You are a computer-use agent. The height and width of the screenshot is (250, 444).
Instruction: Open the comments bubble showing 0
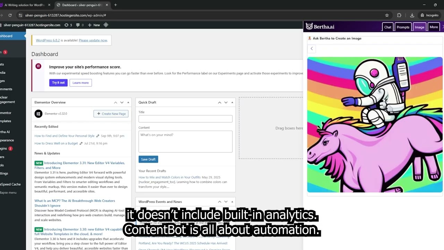[x=79, y=25]
